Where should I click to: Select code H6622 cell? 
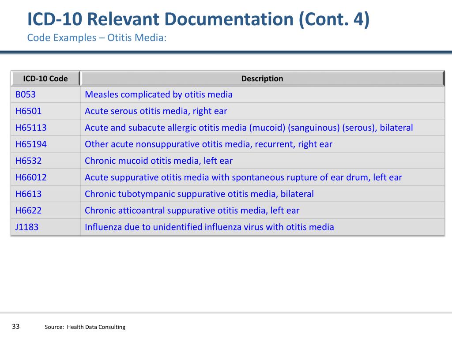45,211
